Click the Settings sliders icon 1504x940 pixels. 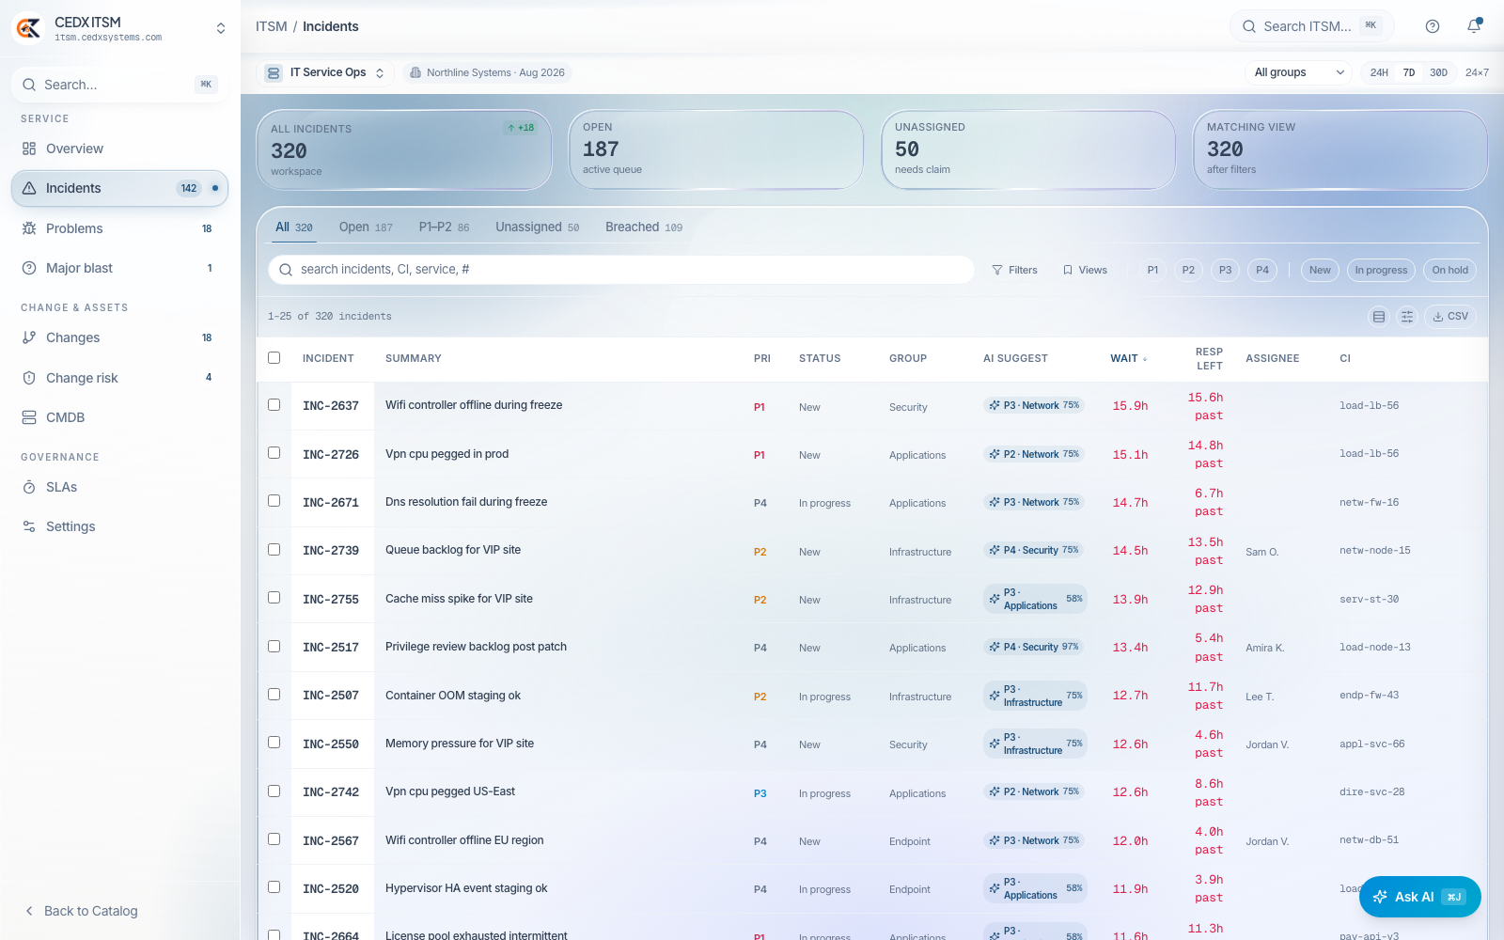(x=29, y=526)
